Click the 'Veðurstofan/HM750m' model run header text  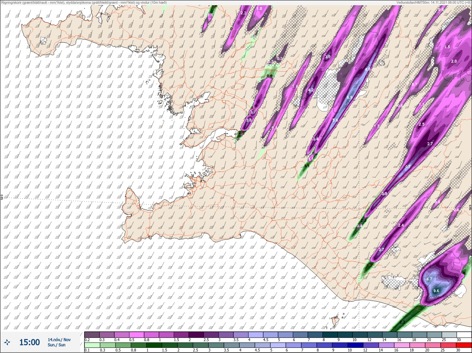coord(434,3)
